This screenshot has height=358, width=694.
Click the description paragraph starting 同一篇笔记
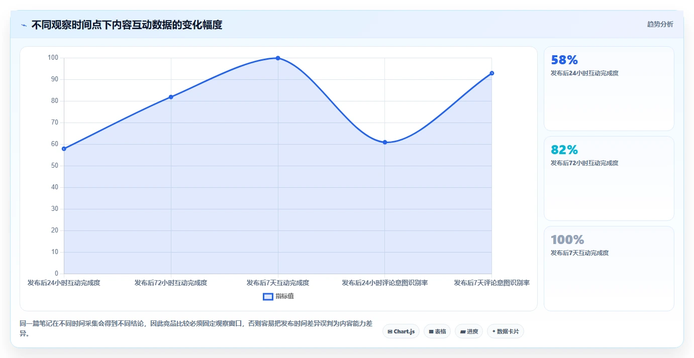click(x=196, y=329)
